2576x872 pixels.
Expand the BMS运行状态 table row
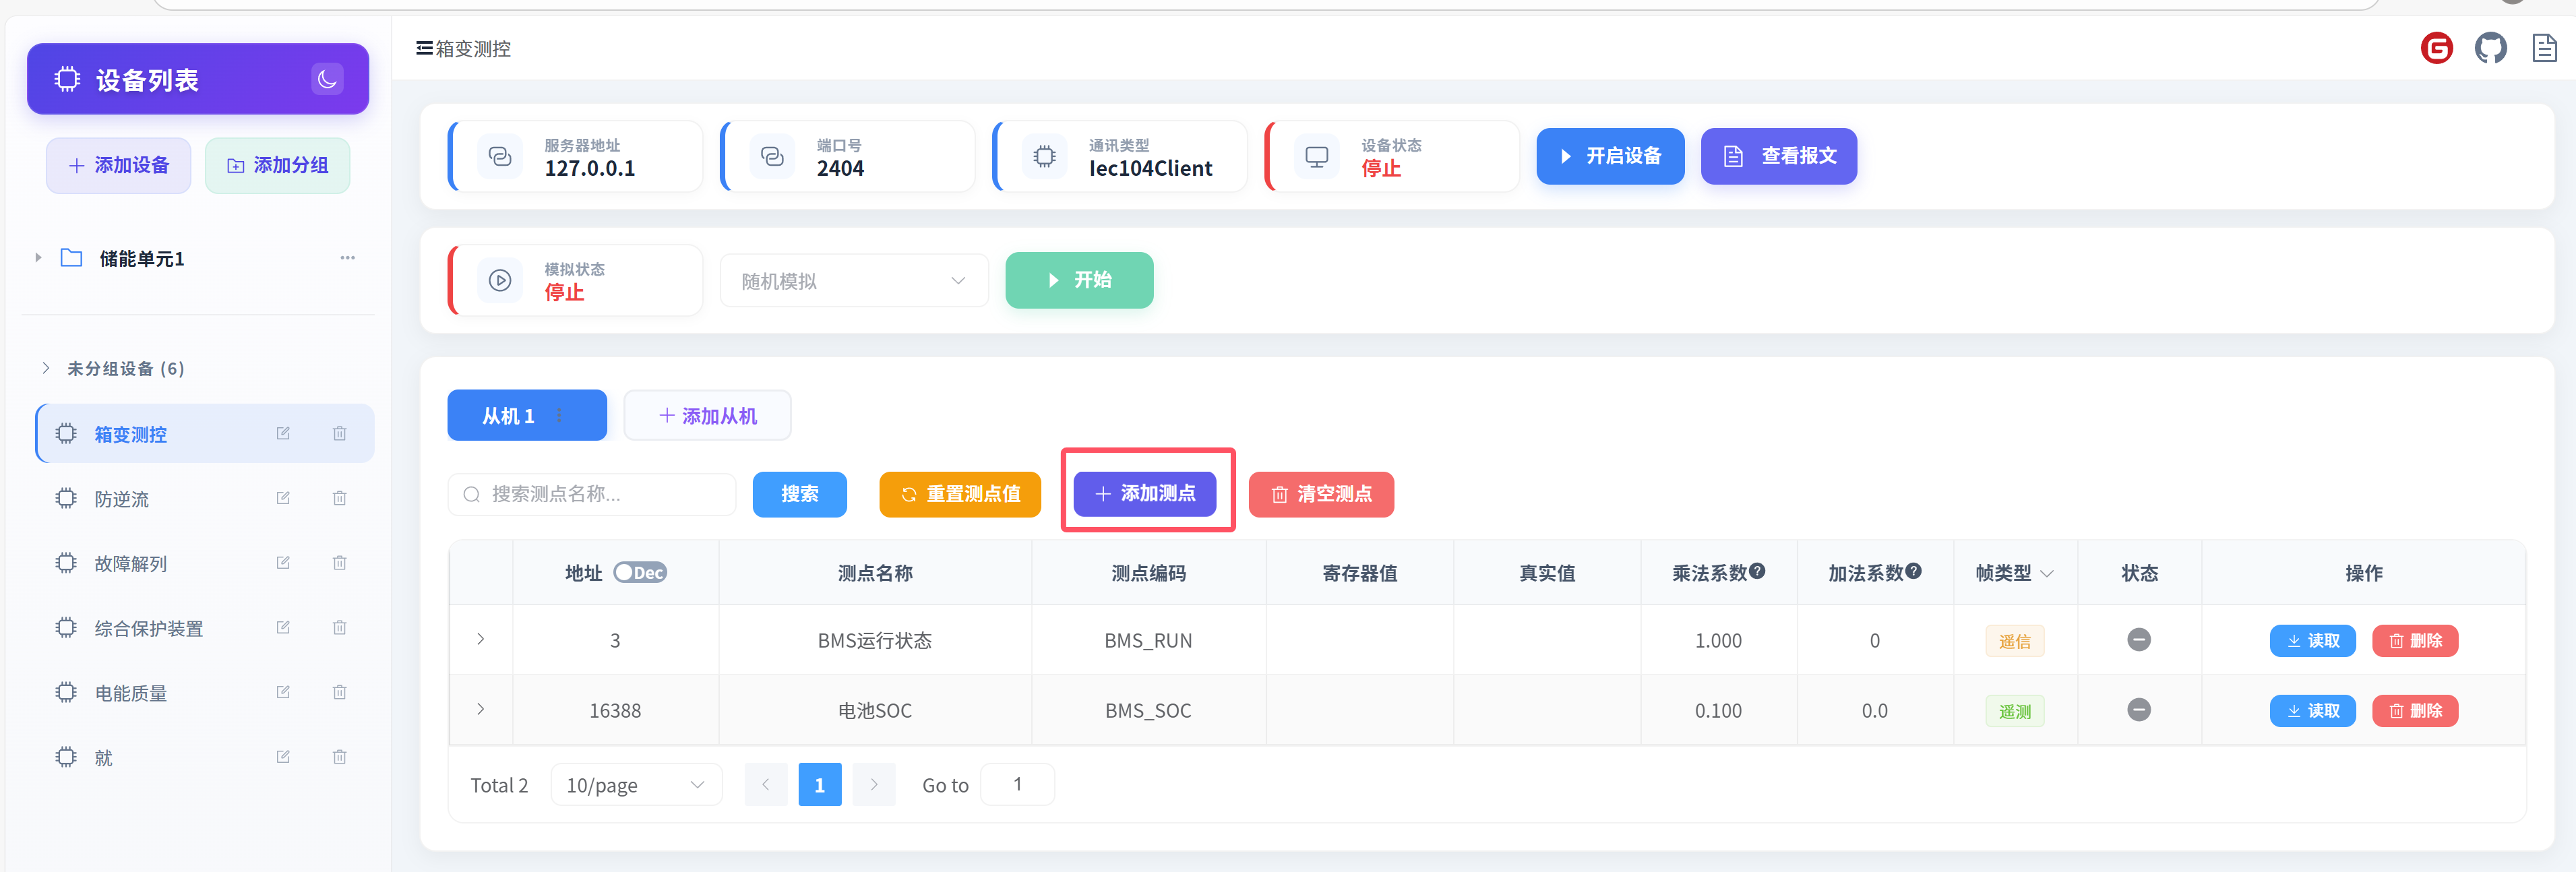[481, 640]
